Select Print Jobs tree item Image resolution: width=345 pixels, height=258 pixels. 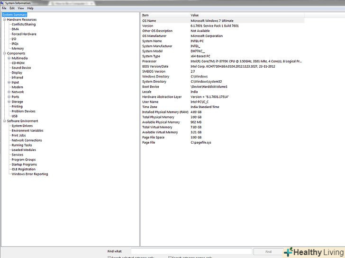coord(18,135)
